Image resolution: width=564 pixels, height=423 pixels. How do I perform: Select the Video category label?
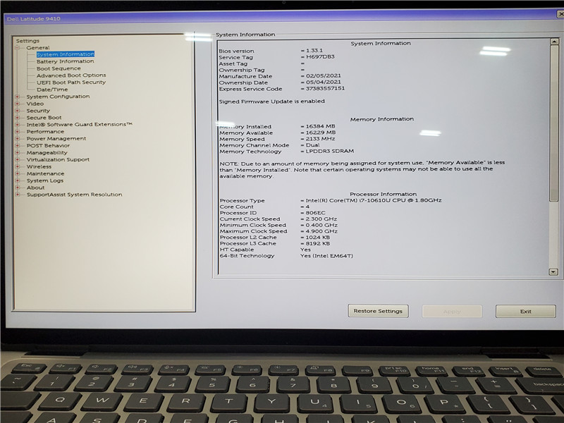[35, 104]
